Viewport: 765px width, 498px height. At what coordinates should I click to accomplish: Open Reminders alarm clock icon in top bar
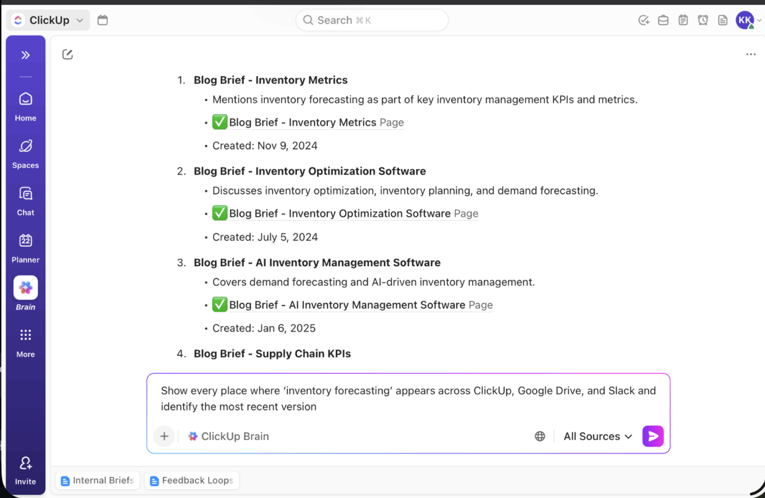pyautogui.click(x=703, y=20)
